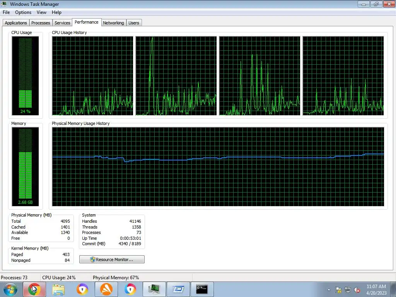Close the Task Manager window
This screenshot has width=396, height=297.
click(x=389, y=4)
